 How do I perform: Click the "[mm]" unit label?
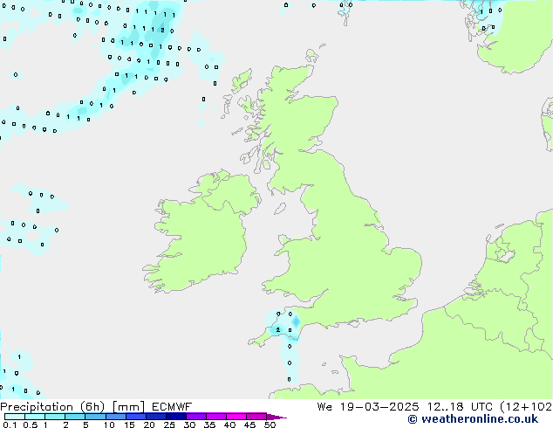[x=128, y=407]
